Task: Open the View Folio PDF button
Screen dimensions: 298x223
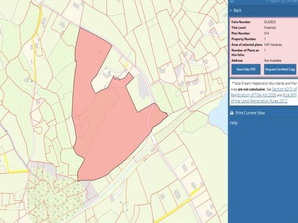Action: click(x=246, y=69)
